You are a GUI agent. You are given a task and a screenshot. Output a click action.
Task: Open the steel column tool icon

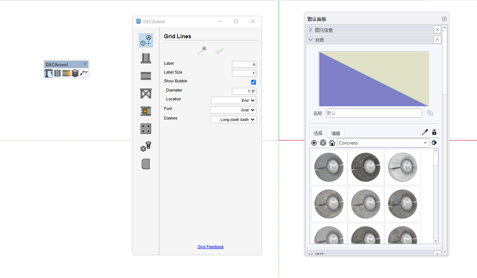tap(146, 58)
